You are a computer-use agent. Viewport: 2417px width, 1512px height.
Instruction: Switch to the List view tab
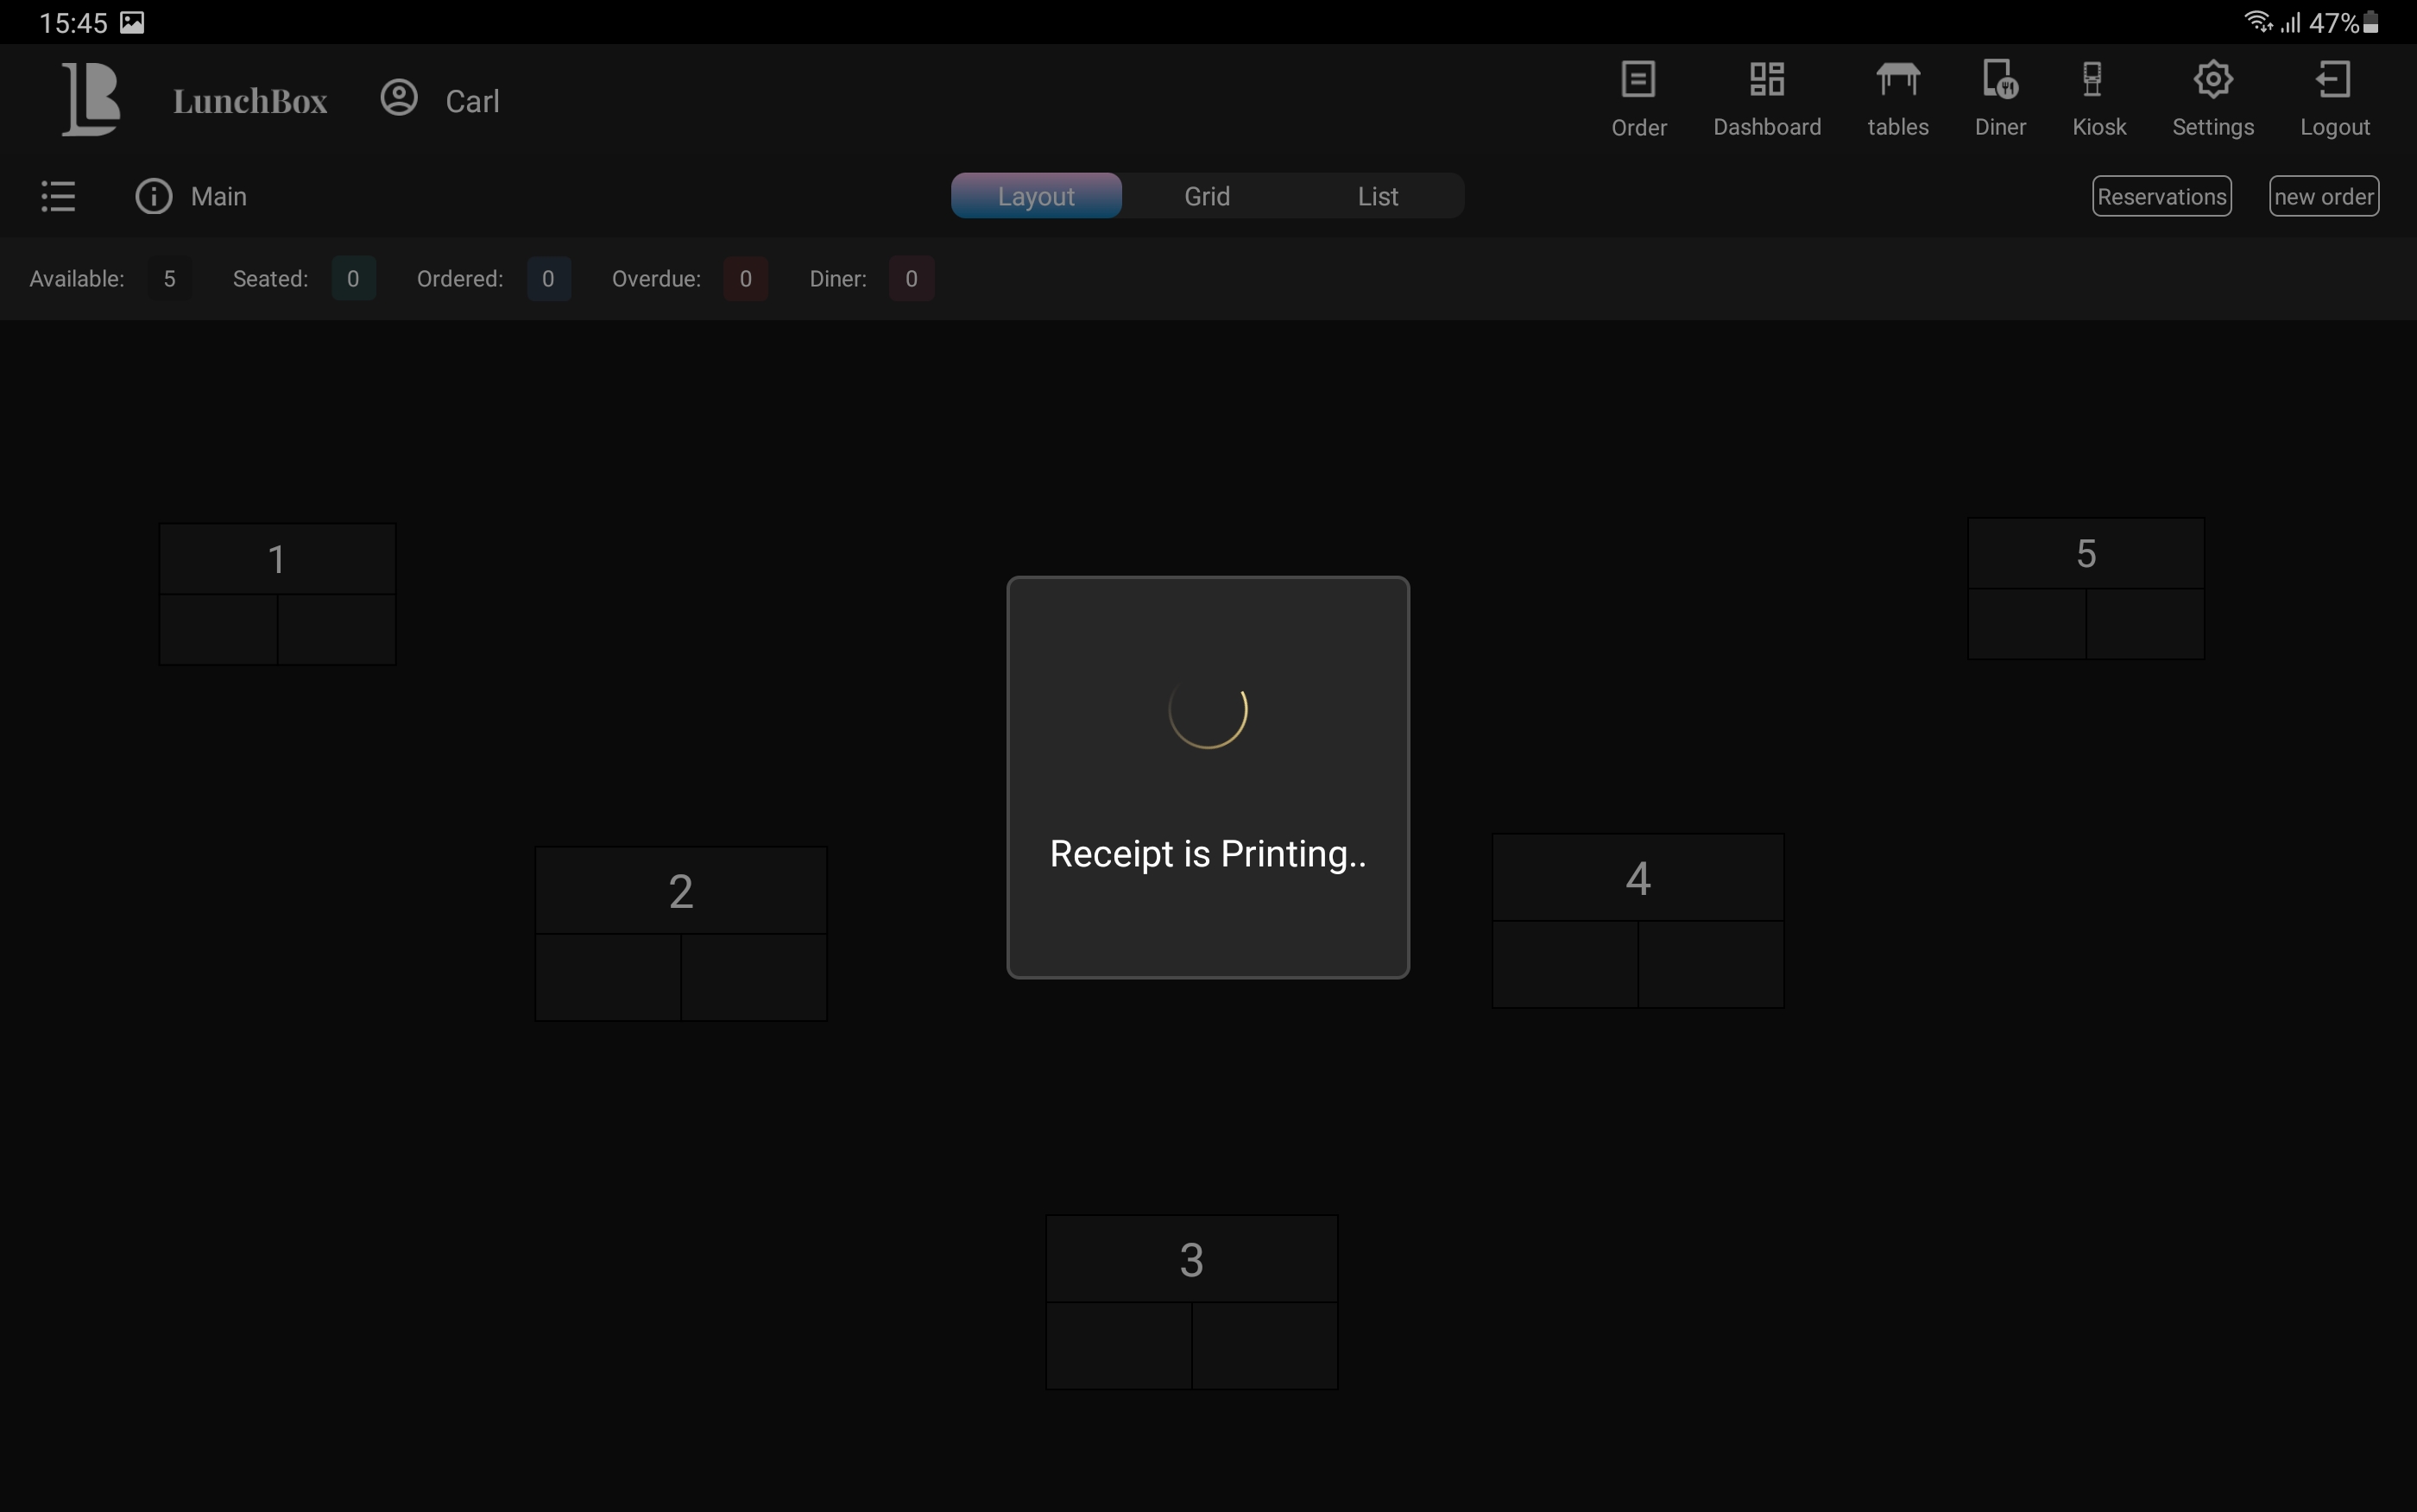1377,196
